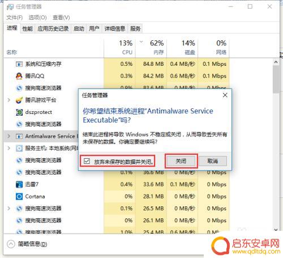Click the 腾讯QQ penguin icon

[19, 76]
